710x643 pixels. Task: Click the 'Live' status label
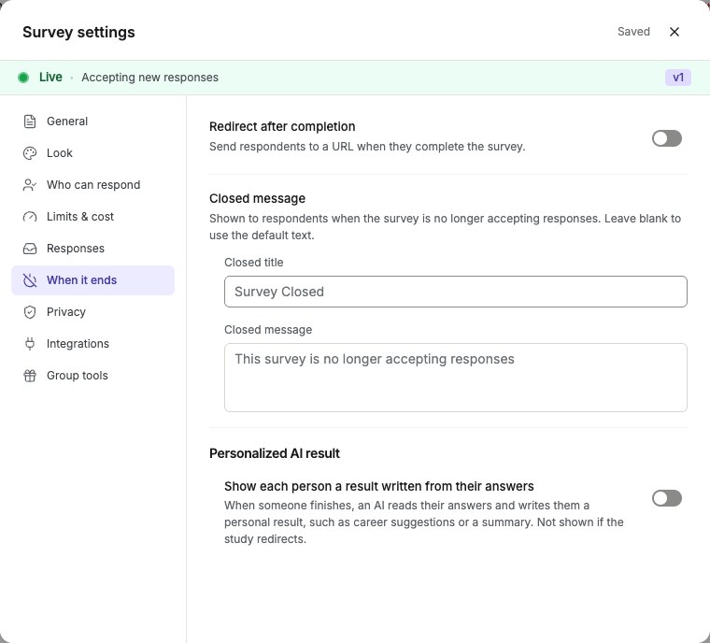coord(50,77)
